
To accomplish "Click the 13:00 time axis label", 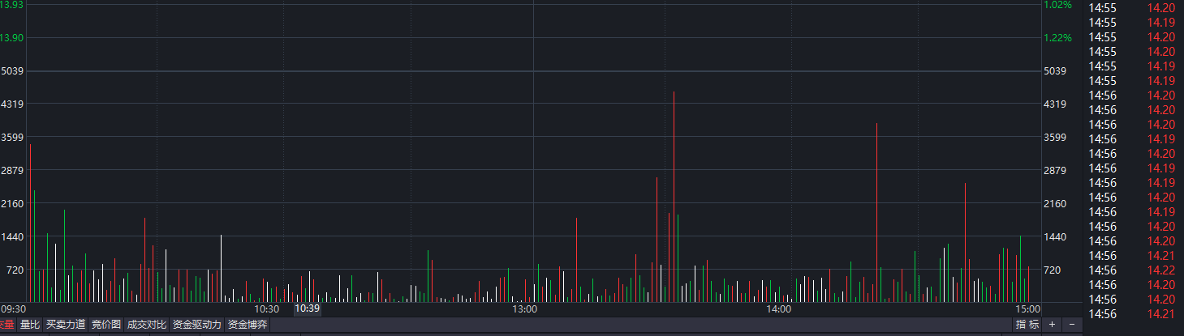I will point(524,309).
